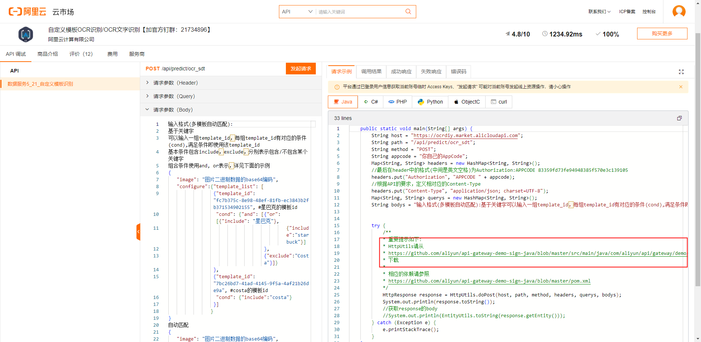The width and height of the screenshot is (701, 342).
Task: Switch to 服务商 tab
Action: pos(137,54)
